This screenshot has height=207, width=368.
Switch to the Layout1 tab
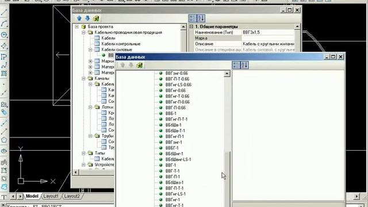pyautogui.click(x=51, y=196)
